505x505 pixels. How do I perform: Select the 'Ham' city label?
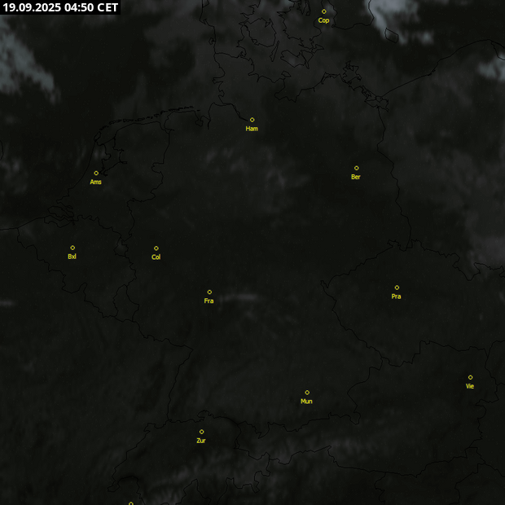pos(252,129)
